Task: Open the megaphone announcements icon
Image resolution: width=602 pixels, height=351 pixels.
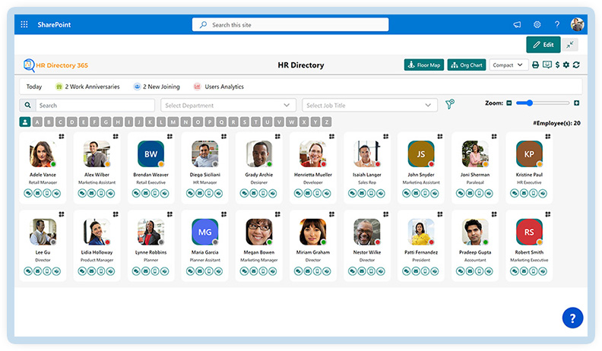Action: click(517, 24)
